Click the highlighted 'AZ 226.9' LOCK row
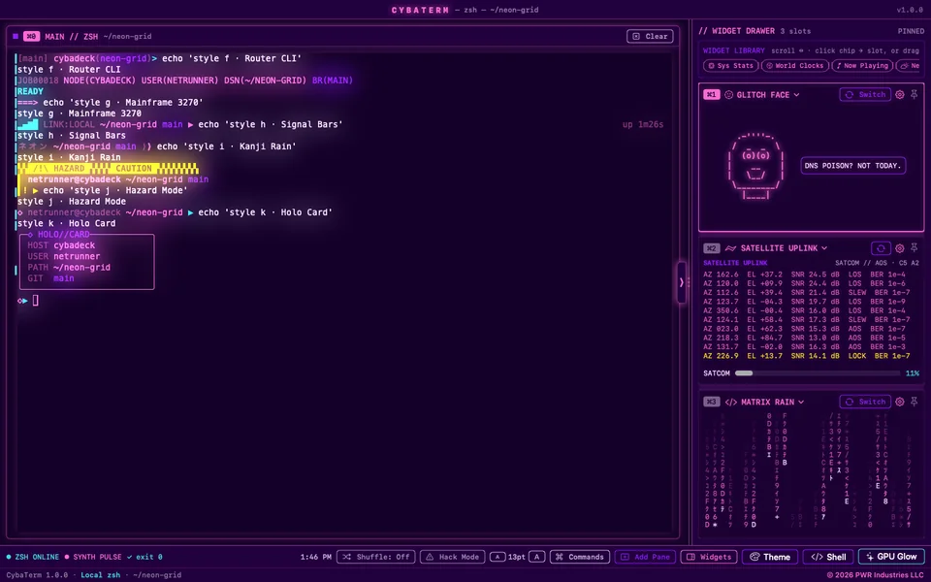The image size is (931, 582). (x=806, y=356)
